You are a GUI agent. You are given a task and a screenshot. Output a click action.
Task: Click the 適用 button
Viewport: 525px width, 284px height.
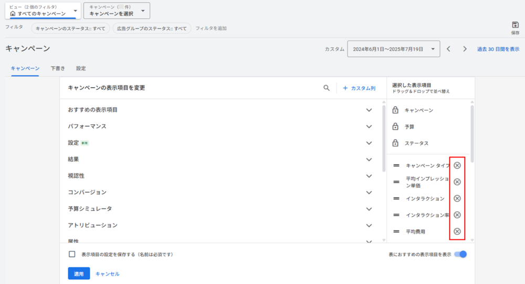tap(79, 274)
